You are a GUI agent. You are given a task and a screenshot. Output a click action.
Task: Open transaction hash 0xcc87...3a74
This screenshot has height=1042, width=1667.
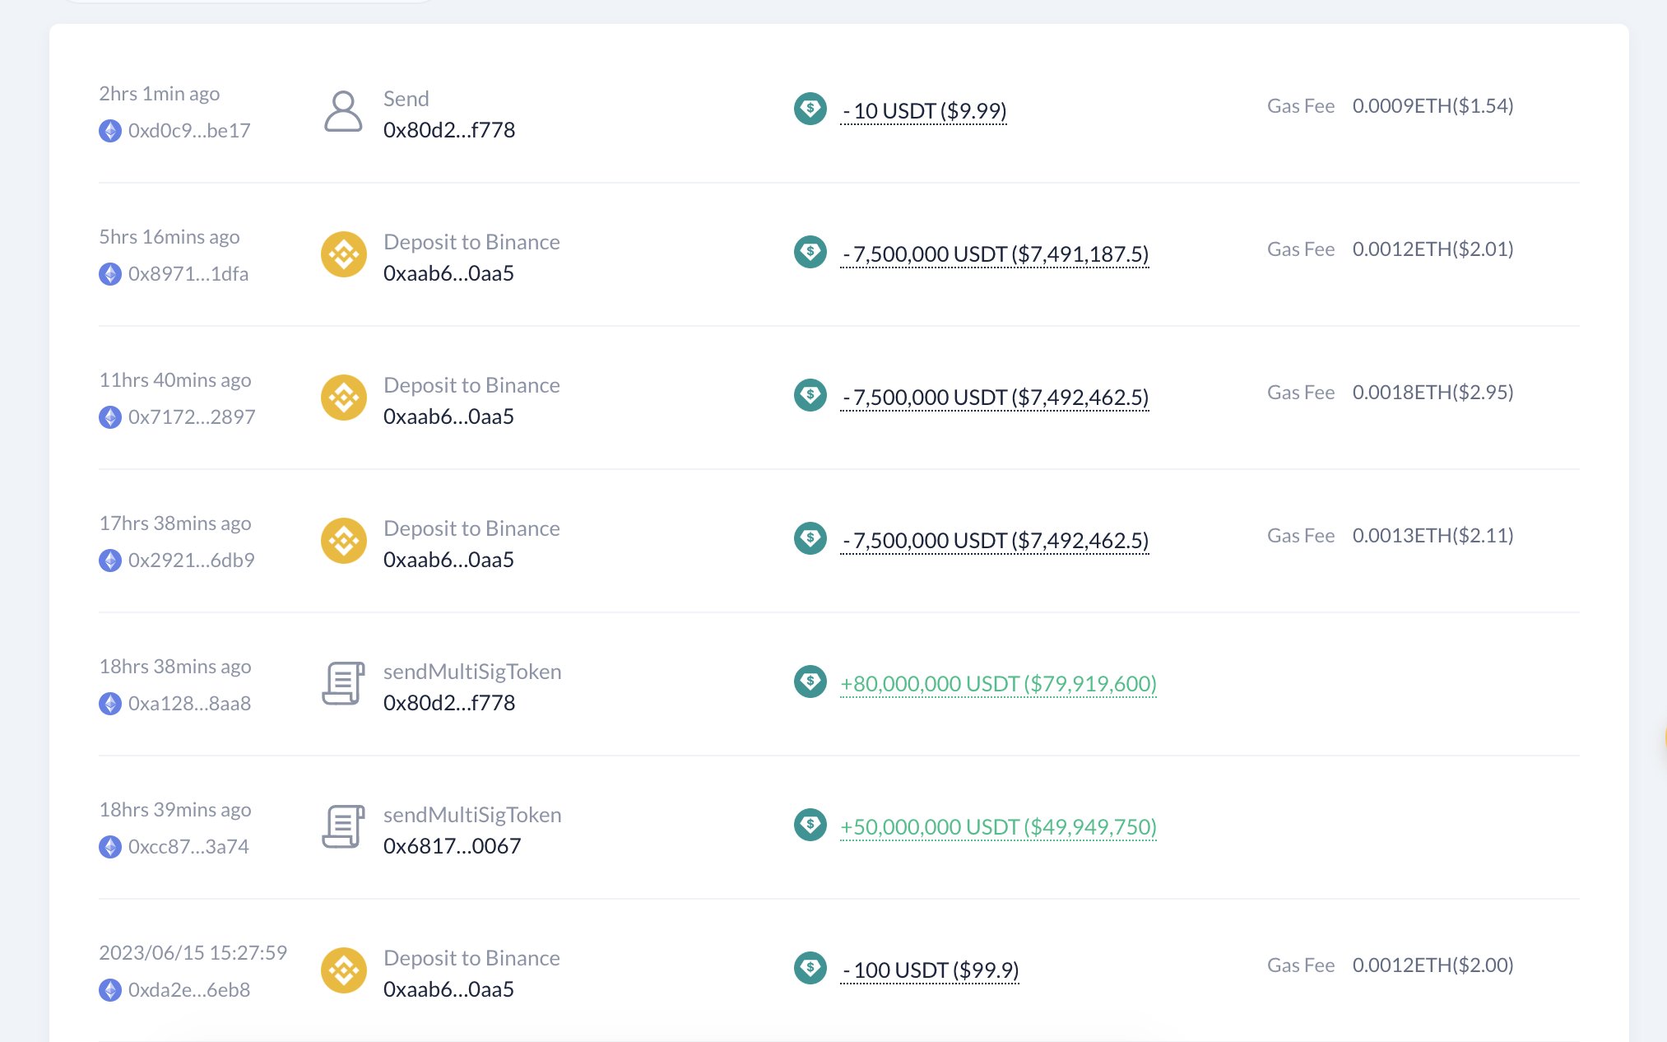(x=188, y=847)
